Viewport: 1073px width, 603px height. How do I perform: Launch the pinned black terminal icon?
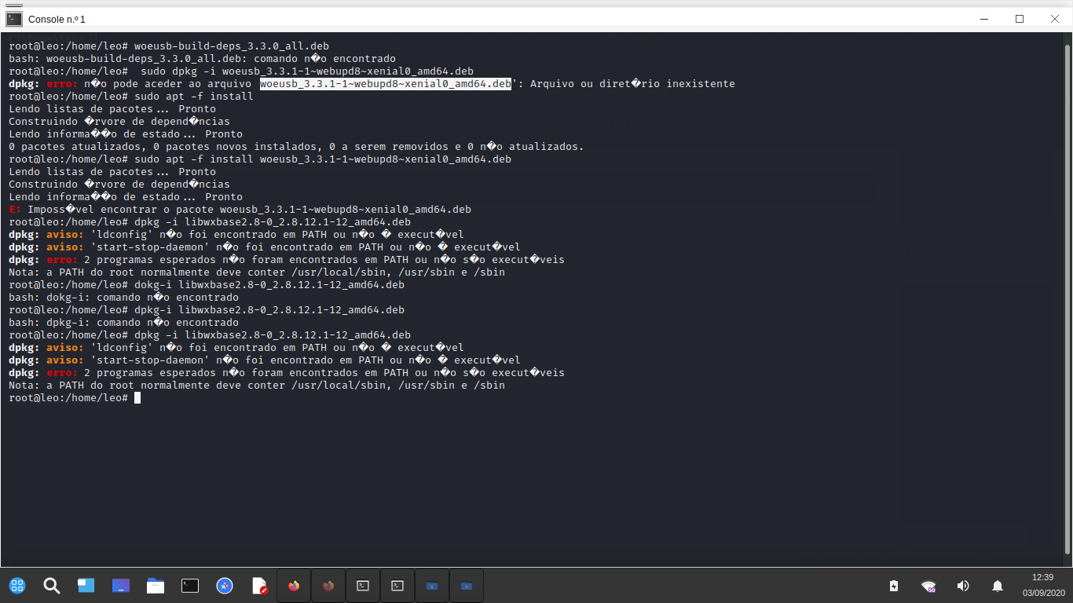[190, 586]
